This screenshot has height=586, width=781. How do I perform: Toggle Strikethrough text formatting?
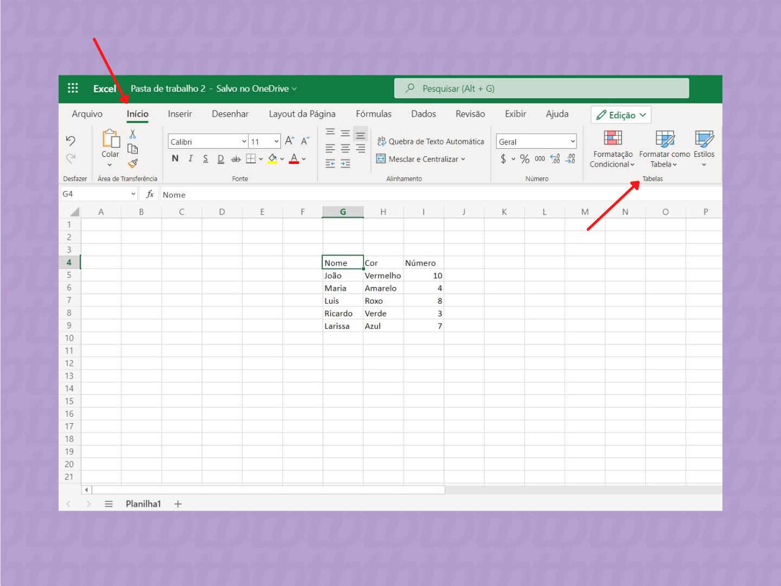(235, 159)
